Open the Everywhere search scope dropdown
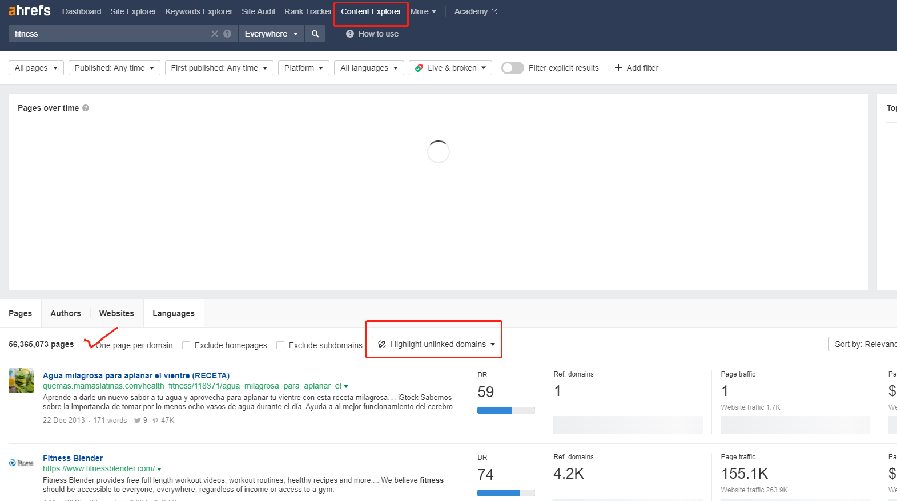897x501 pixels. click(271, 34)
